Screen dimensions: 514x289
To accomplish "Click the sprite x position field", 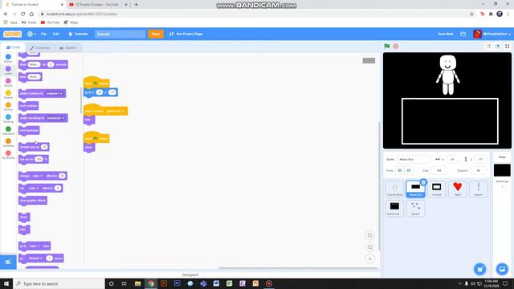I will pyautogui.click(x=452, y=159).
